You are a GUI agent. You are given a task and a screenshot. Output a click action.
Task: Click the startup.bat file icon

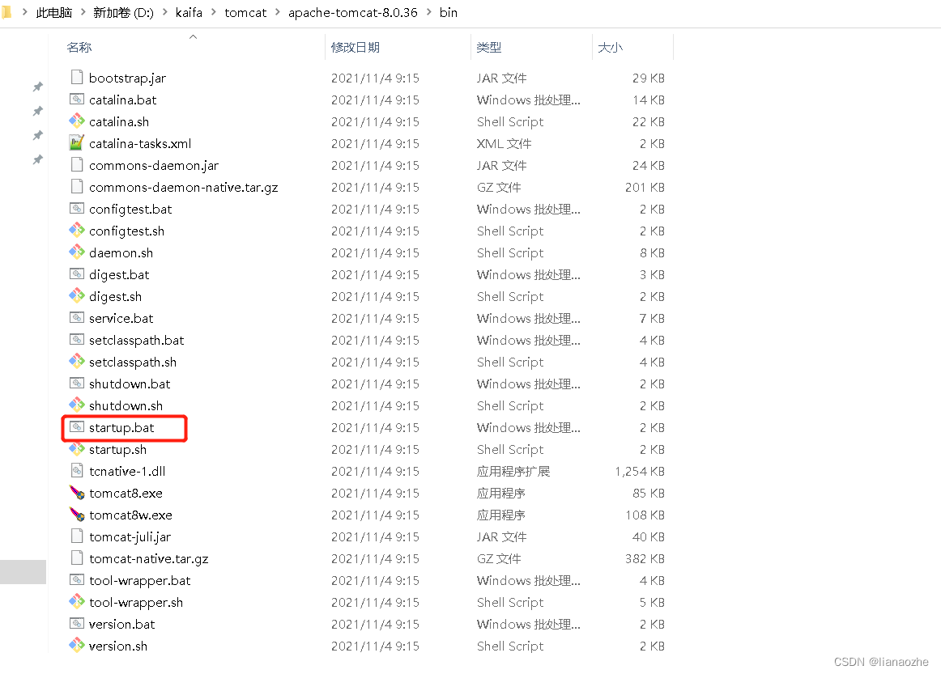(x=77, y=426)
